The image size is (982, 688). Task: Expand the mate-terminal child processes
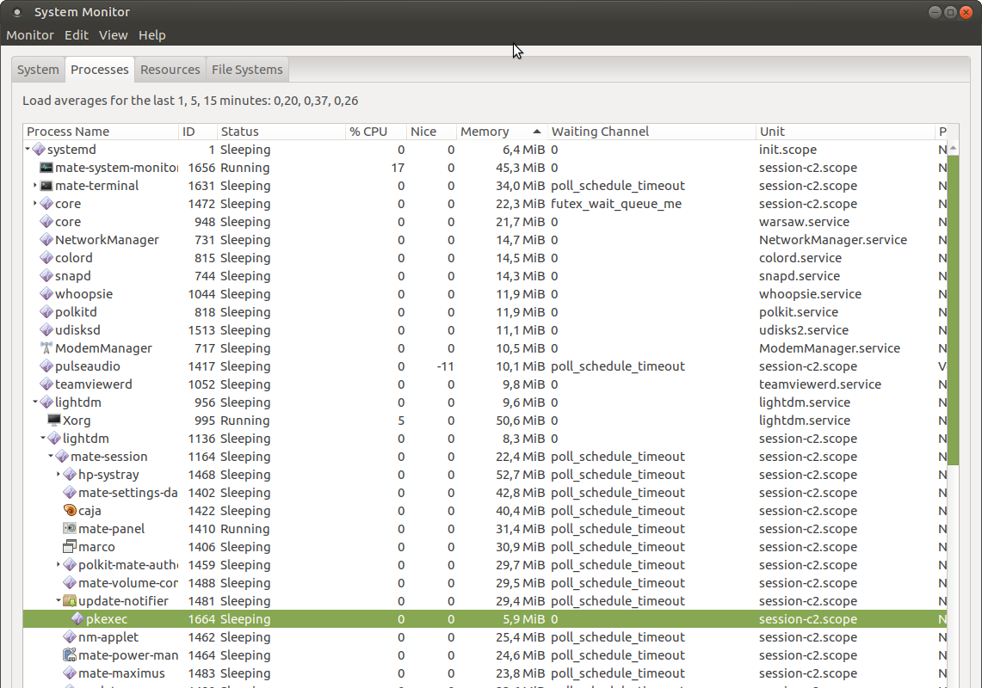[35, 185]
